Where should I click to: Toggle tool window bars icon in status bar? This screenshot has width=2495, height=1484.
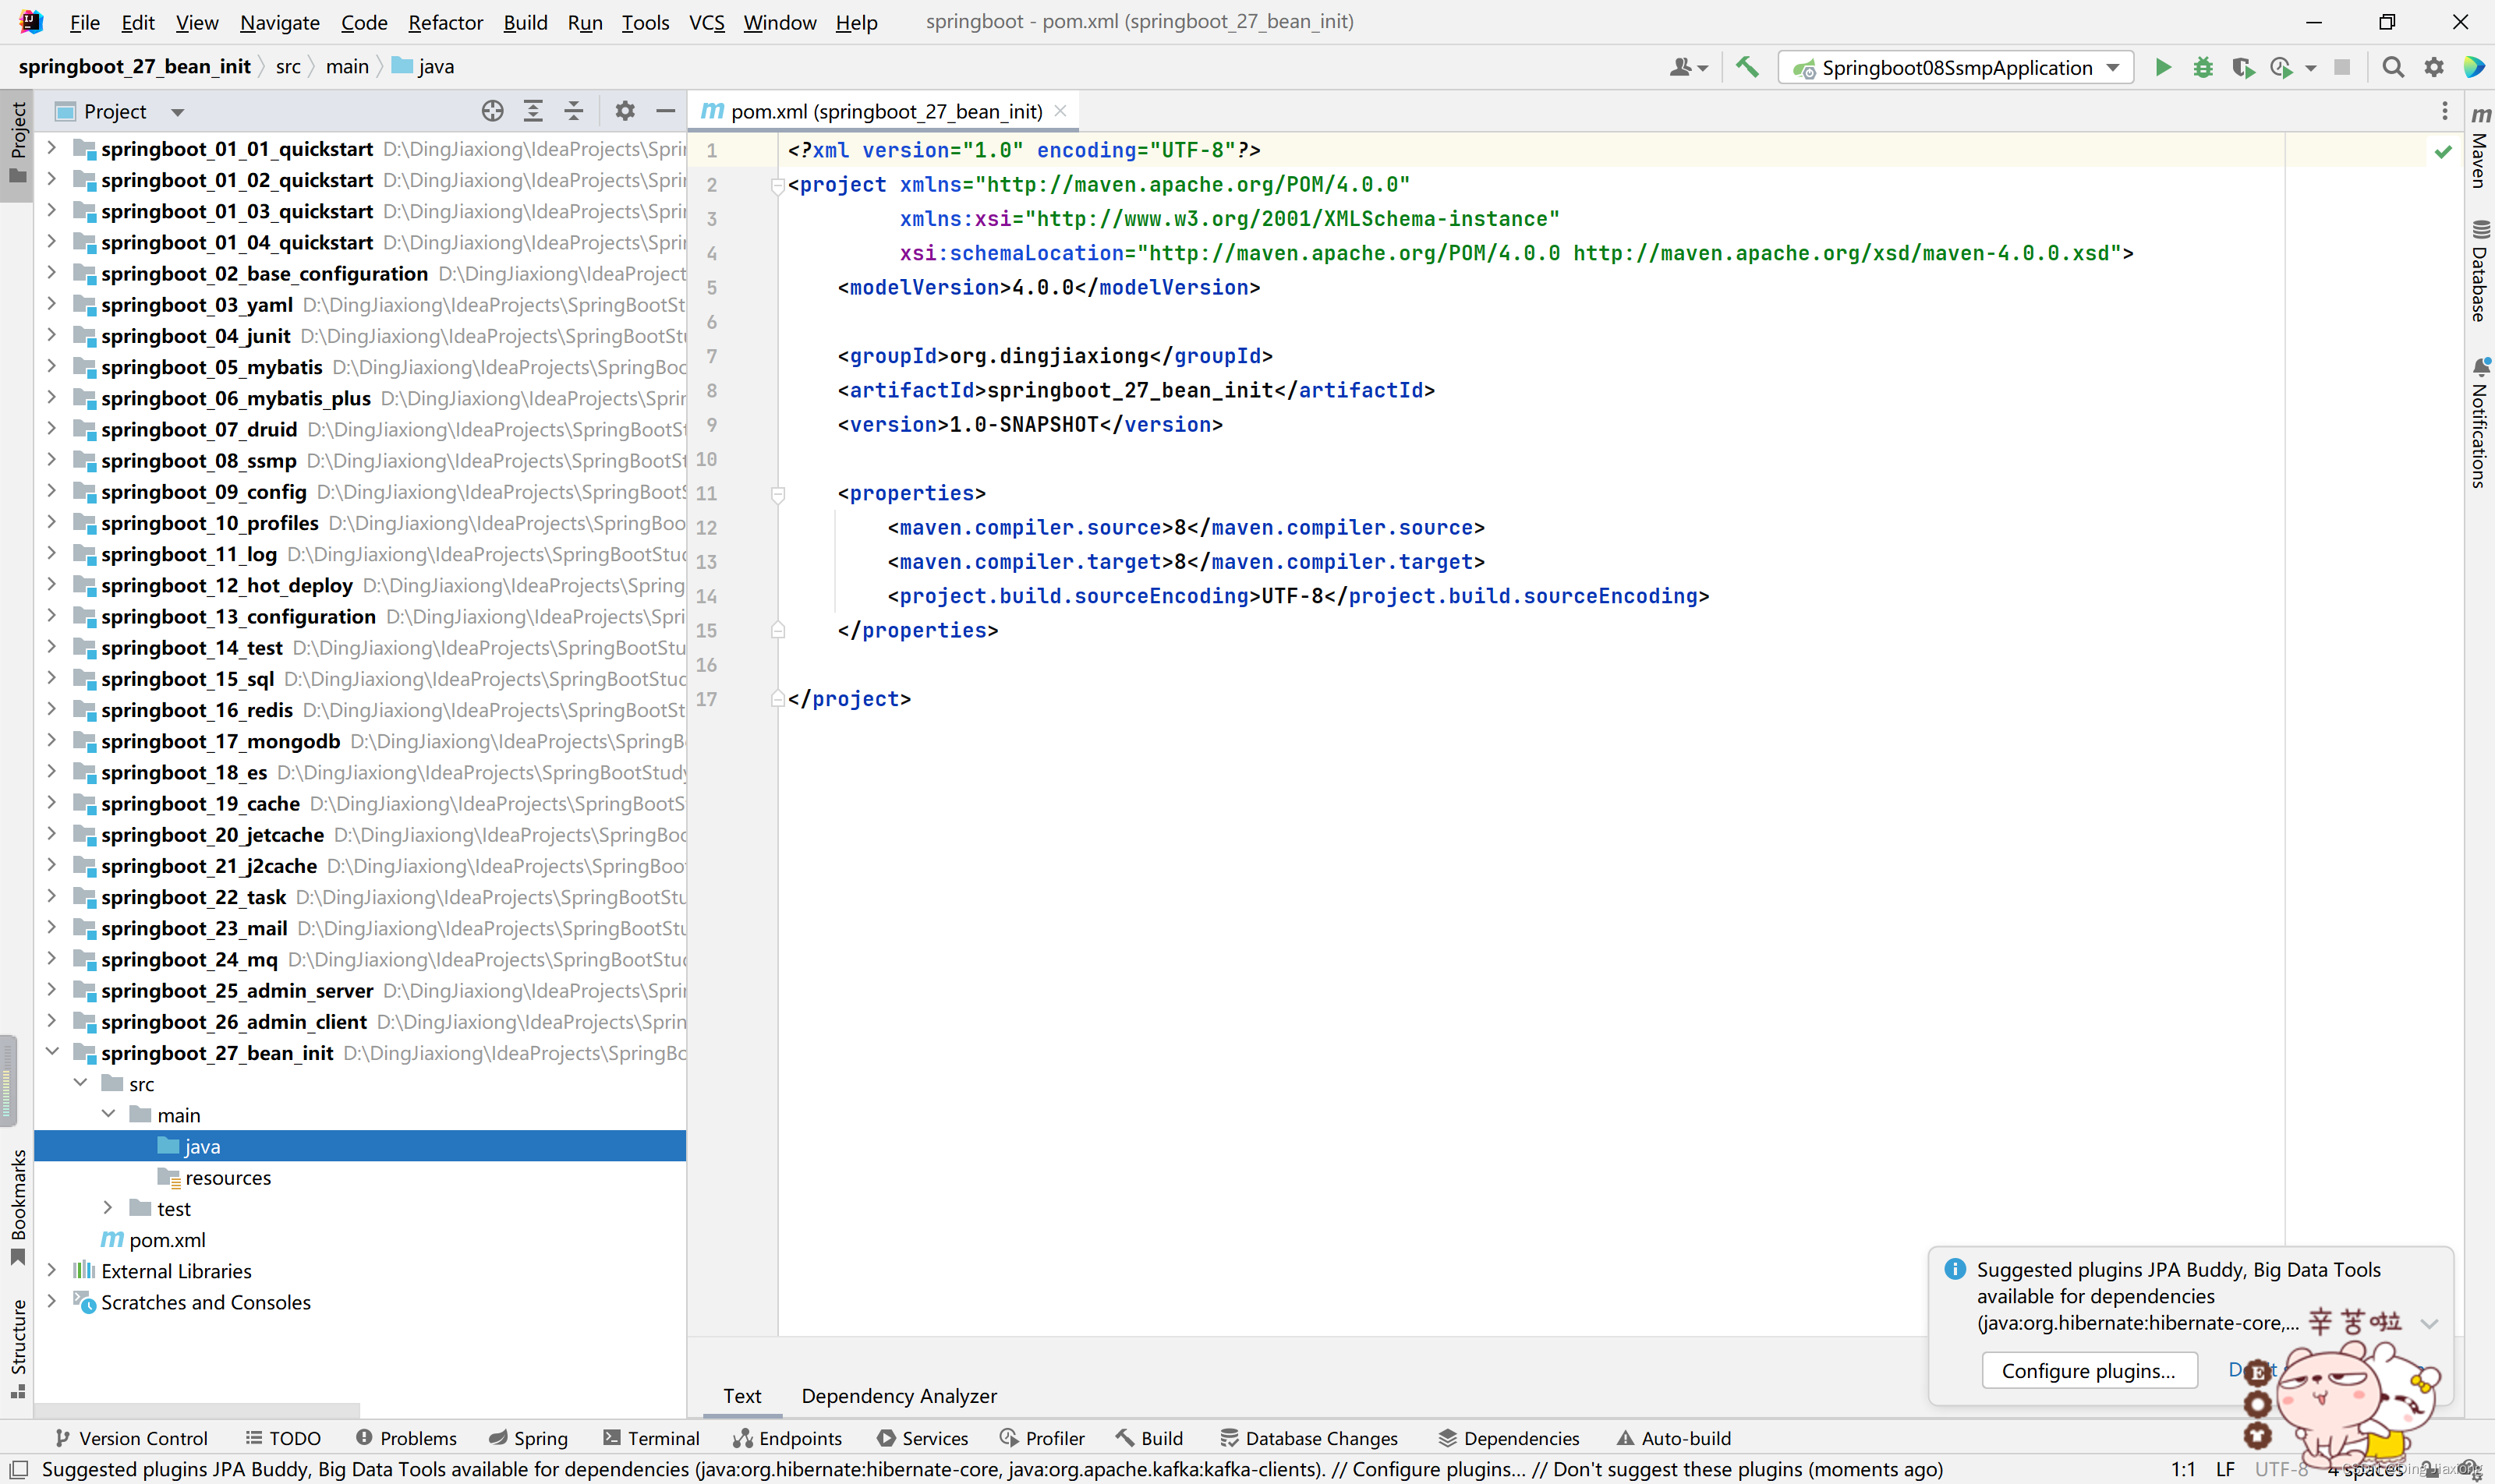pyautogui.click(x=18, y=1469)
